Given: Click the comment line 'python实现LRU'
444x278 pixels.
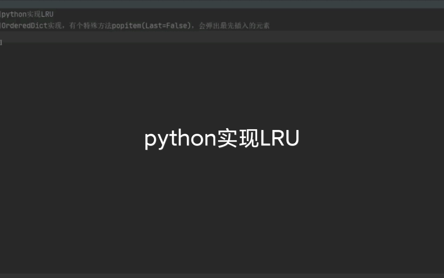Looking at the screenshot, I should coord(27,14).
